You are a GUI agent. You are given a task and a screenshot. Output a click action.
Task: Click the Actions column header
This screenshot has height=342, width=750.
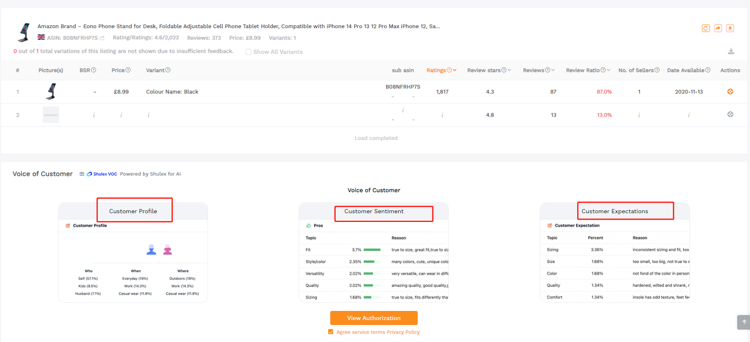(x=730, y=70)
